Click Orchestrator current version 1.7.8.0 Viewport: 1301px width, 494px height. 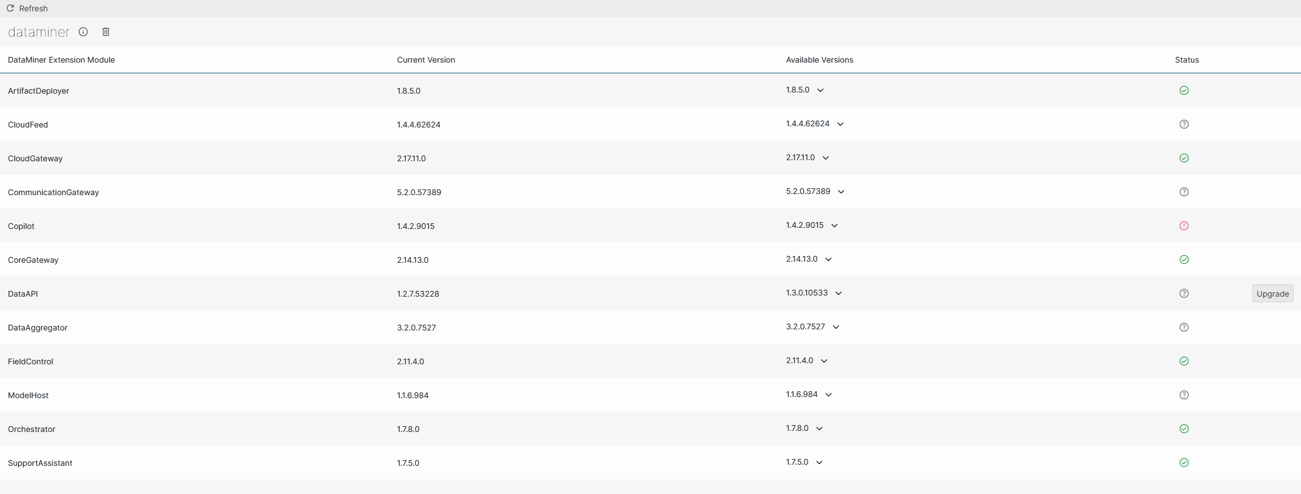408,429
